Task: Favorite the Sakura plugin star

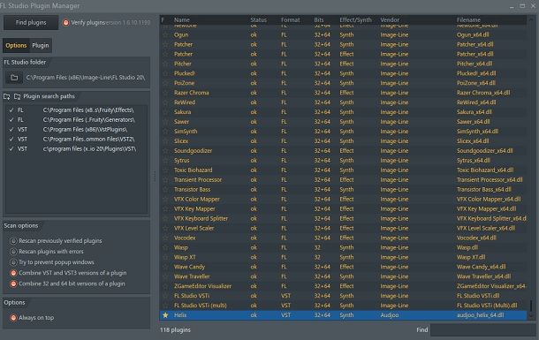Action: point(166,112)
